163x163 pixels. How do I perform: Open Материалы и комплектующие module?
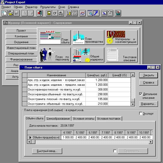click(x=122, y=38)
